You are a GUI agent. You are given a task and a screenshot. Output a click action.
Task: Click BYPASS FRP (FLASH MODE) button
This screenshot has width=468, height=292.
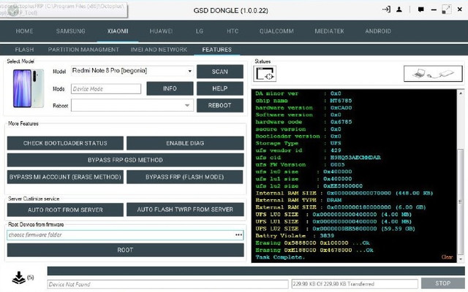(184, 177)
